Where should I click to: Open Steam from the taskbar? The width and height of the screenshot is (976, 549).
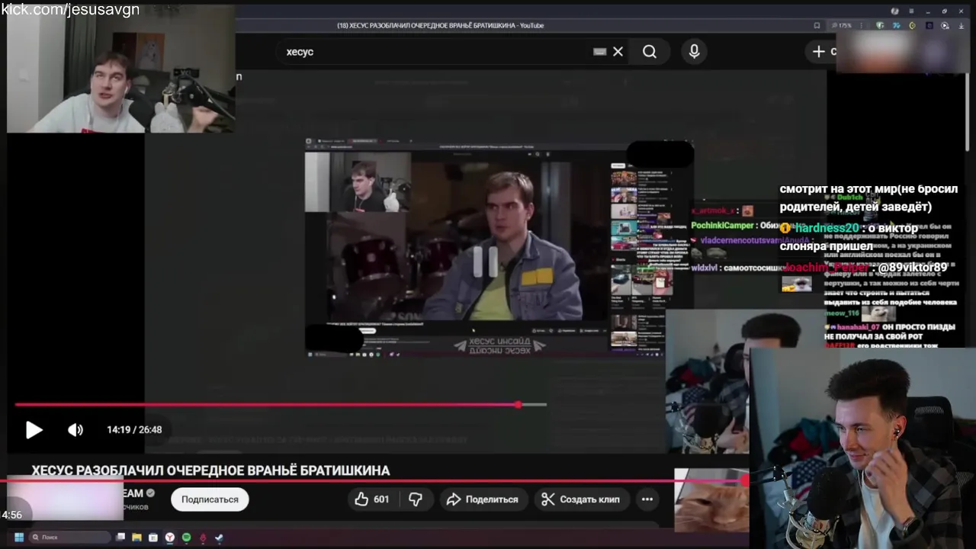219,538
